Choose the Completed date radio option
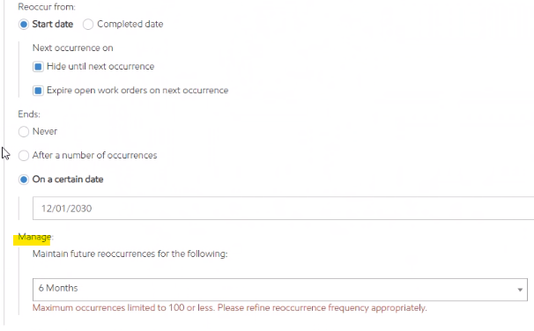This screenshot has height=331, width=534. coord(88,25)
